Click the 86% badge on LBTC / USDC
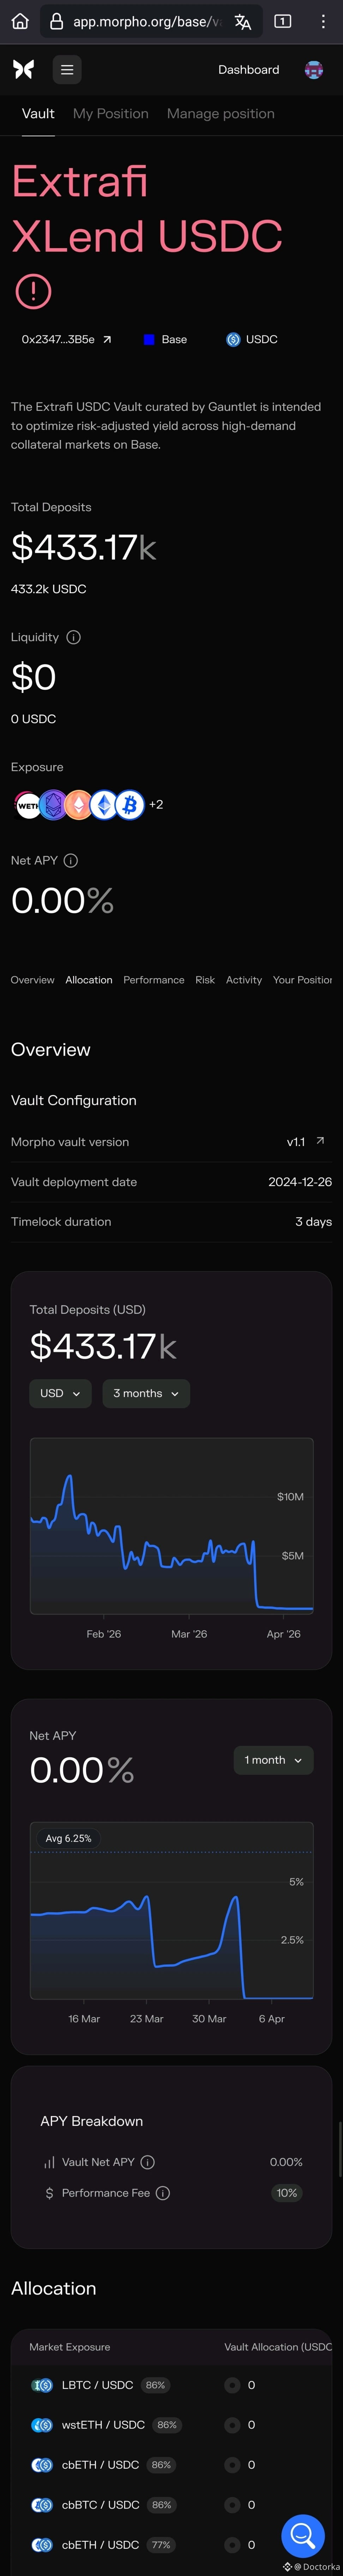The width and height of the screenshot is (343, 2576). 155,2385
